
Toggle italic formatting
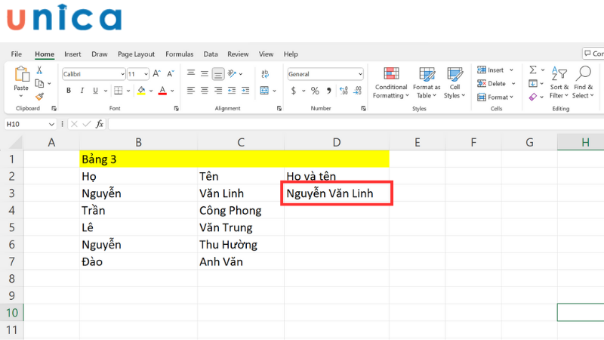pyautogui.click(x=82, y=91)
